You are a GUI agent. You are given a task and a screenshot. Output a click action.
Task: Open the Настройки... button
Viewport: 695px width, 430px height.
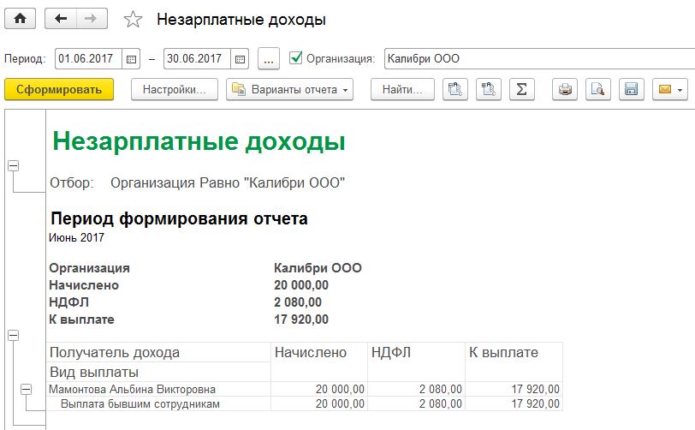175,89
